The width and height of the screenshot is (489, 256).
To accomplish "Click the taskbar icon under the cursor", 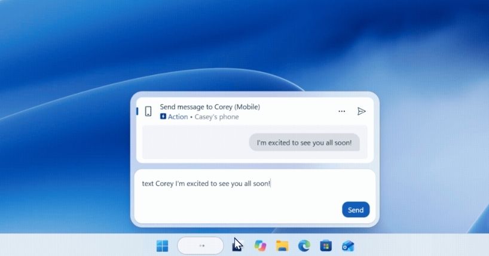I will [237, 246].
